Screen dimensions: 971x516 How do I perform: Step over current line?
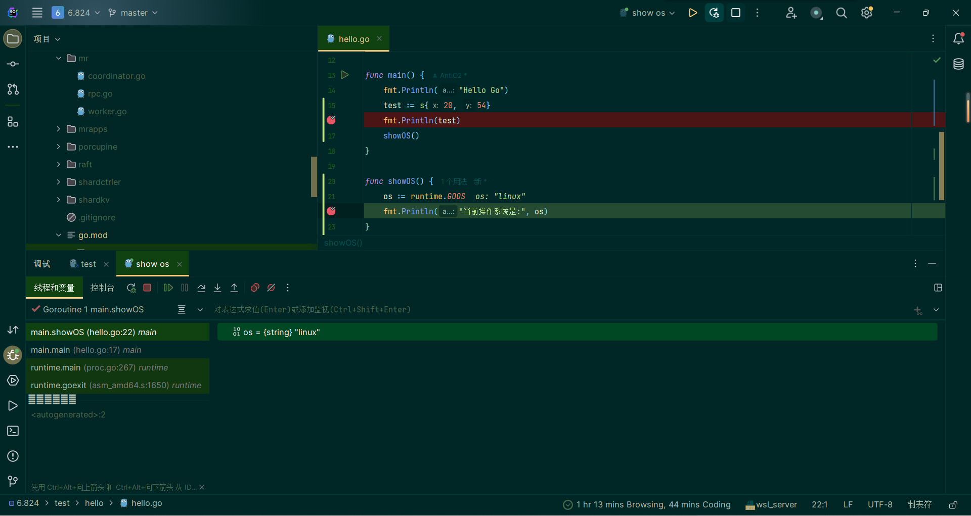click(201, 288)
